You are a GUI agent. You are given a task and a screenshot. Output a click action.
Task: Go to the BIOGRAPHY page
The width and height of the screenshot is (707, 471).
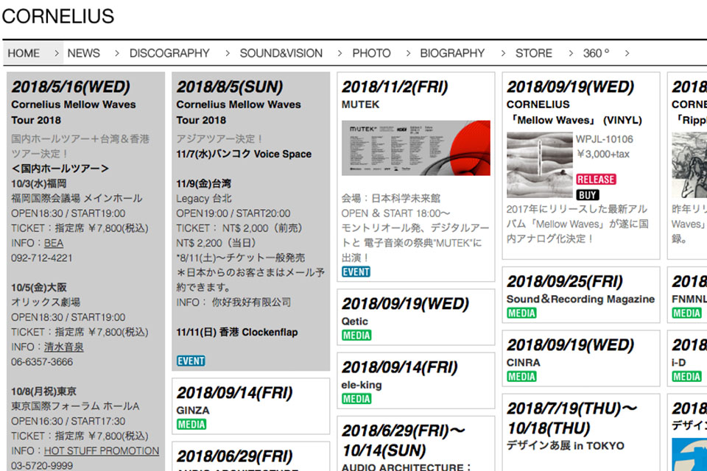click(452, 53)
